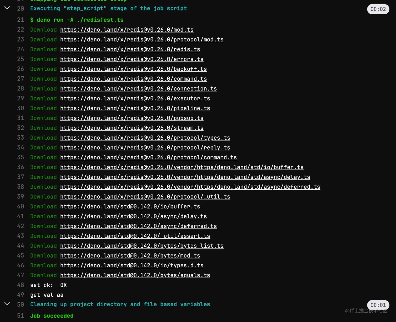Click the "set ok: OK" output line
This screenshot has height=322, width=396.
click(x=48, y=285)
